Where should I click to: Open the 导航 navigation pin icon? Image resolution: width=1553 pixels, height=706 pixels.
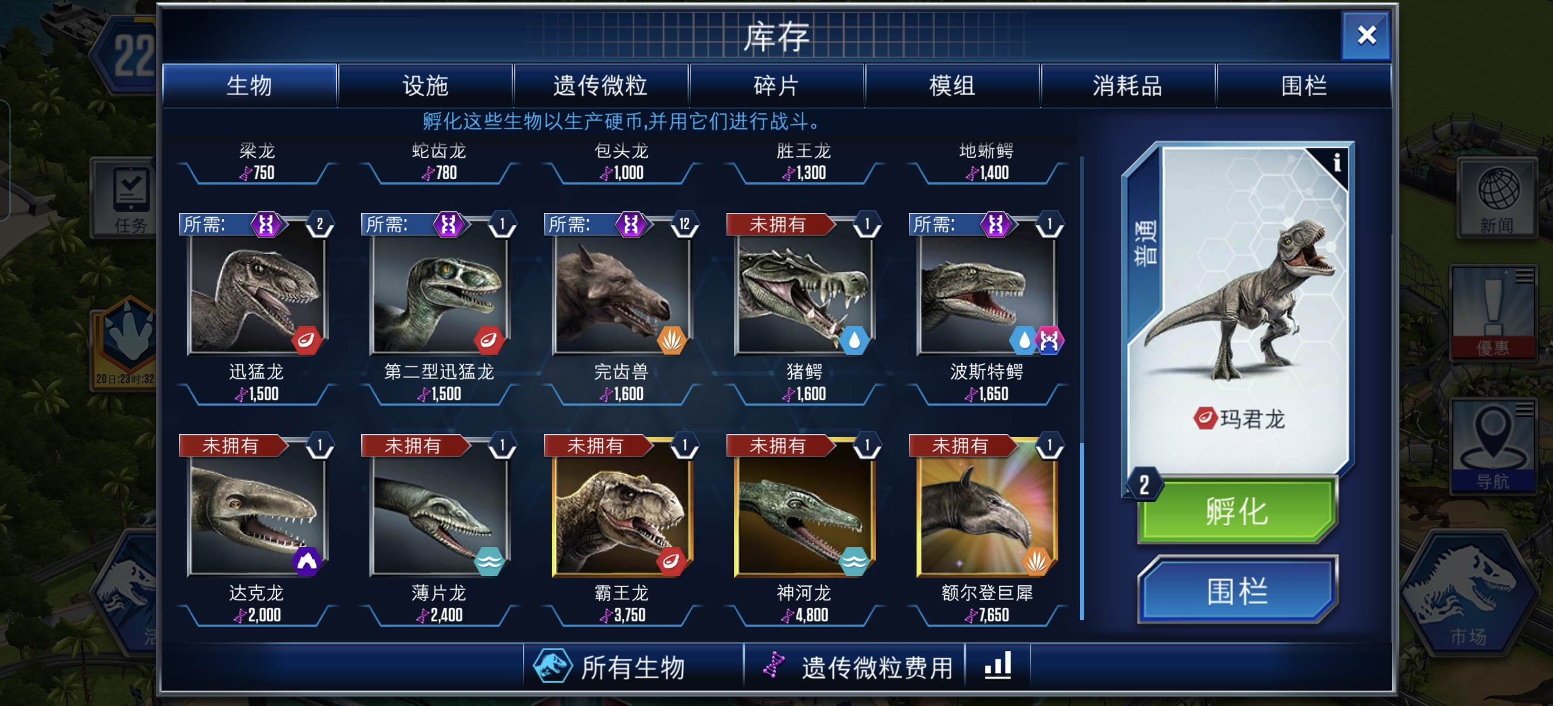coord(1493,446)
